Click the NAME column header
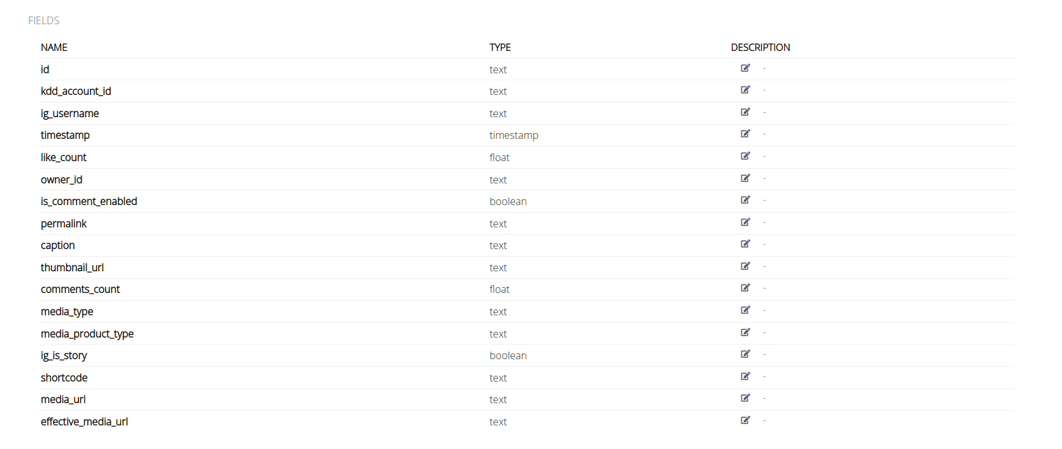The image size is (1062, 449). pyautogui.click(x=54, y=47)
